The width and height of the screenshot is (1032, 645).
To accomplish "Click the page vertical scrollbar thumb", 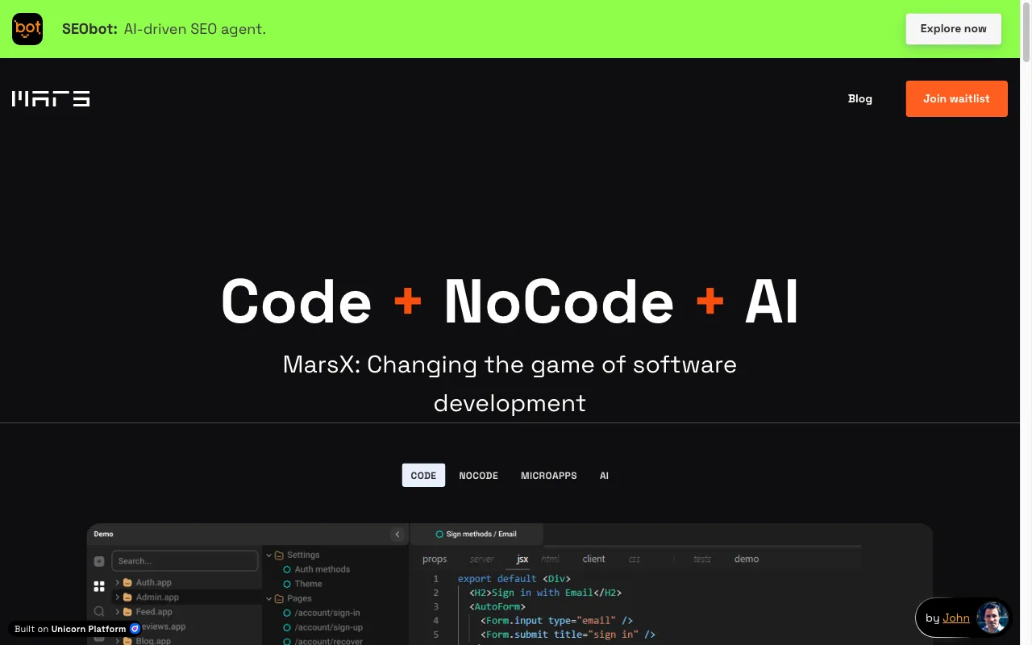I will pos(1026,31).
